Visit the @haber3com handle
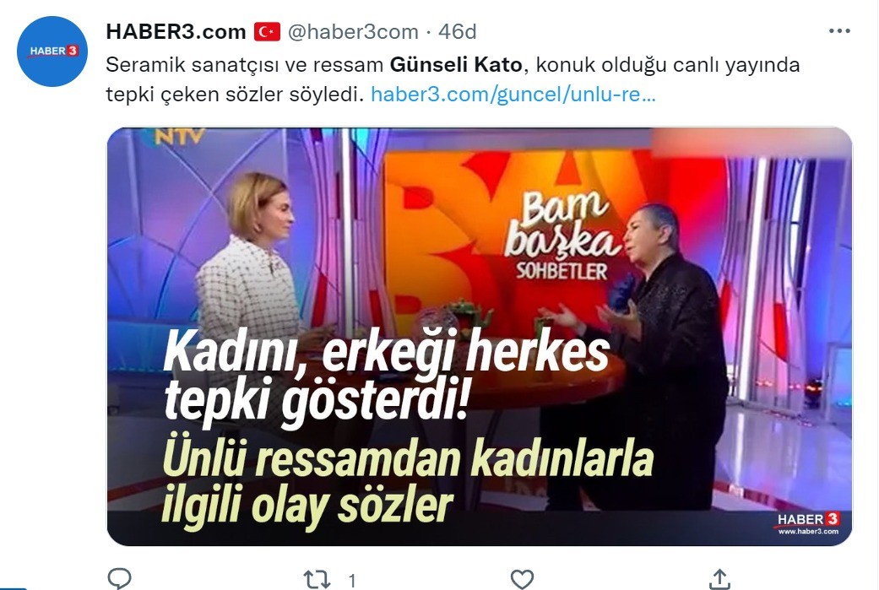Screen dimensions: 879x590 (353, 32)
